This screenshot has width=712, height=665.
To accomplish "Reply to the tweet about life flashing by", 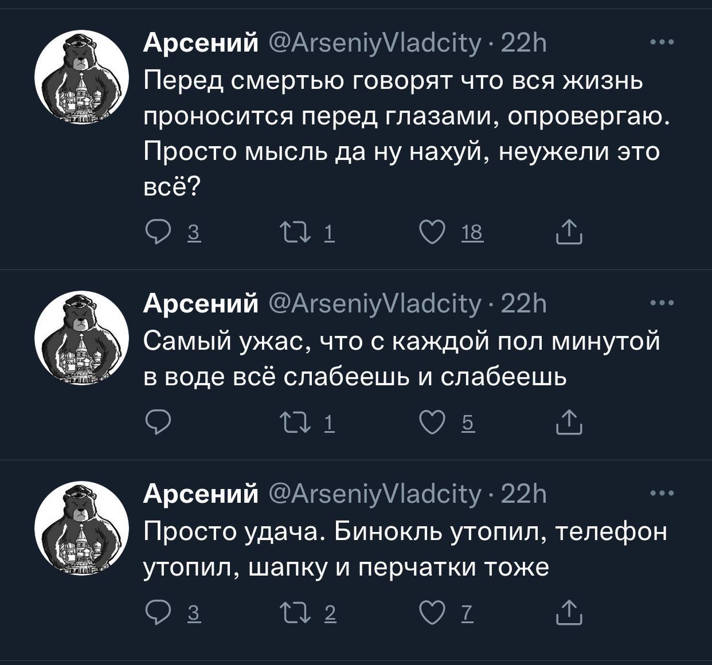I will 156,233.
